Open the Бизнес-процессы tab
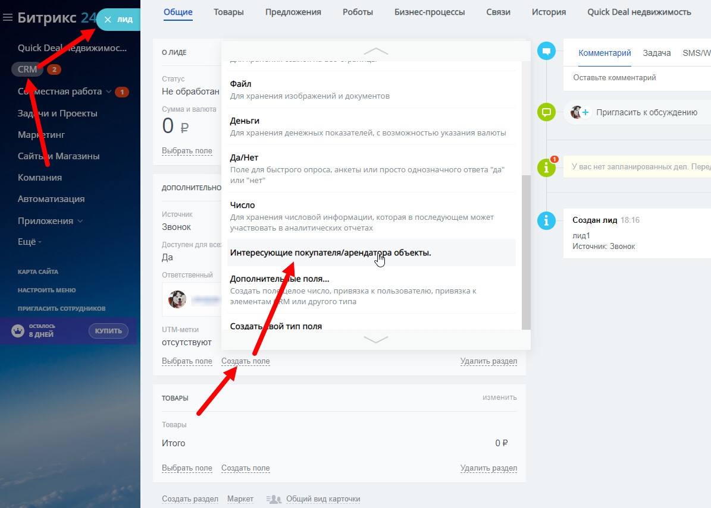The image size is (711, 508). (430, 12)
